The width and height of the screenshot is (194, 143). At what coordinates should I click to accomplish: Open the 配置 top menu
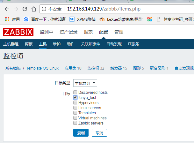click(x=104, y=32)
